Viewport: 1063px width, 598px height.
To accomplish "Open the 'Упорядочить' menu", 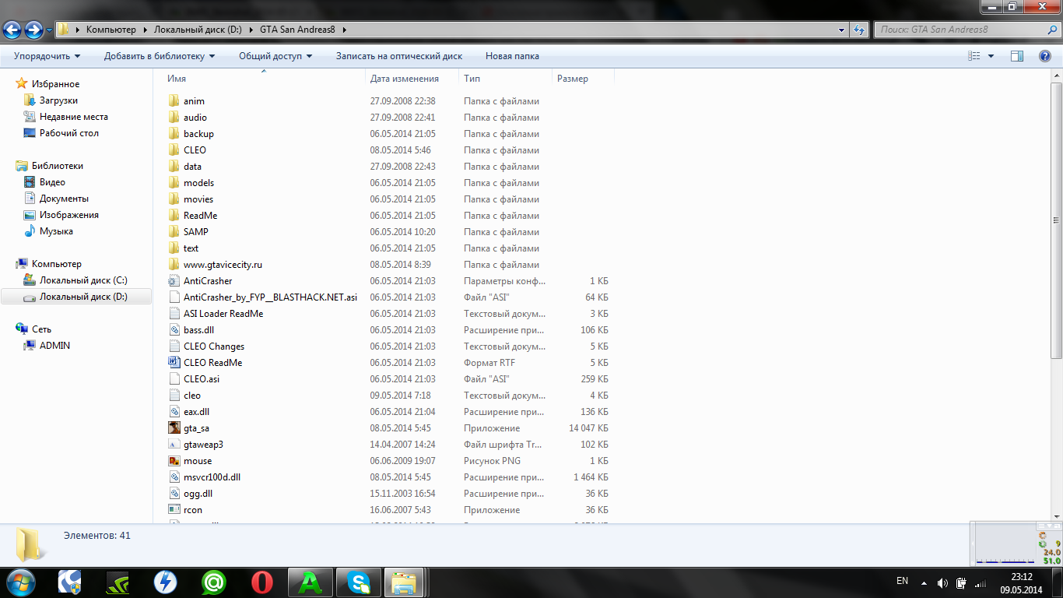I will coord(47,56).
